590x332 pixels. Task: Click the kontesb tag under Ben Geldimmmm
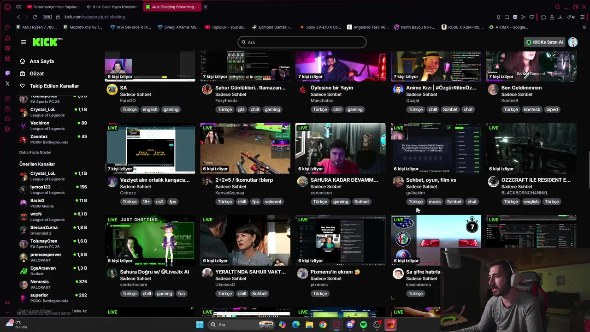tap(532, 109)
